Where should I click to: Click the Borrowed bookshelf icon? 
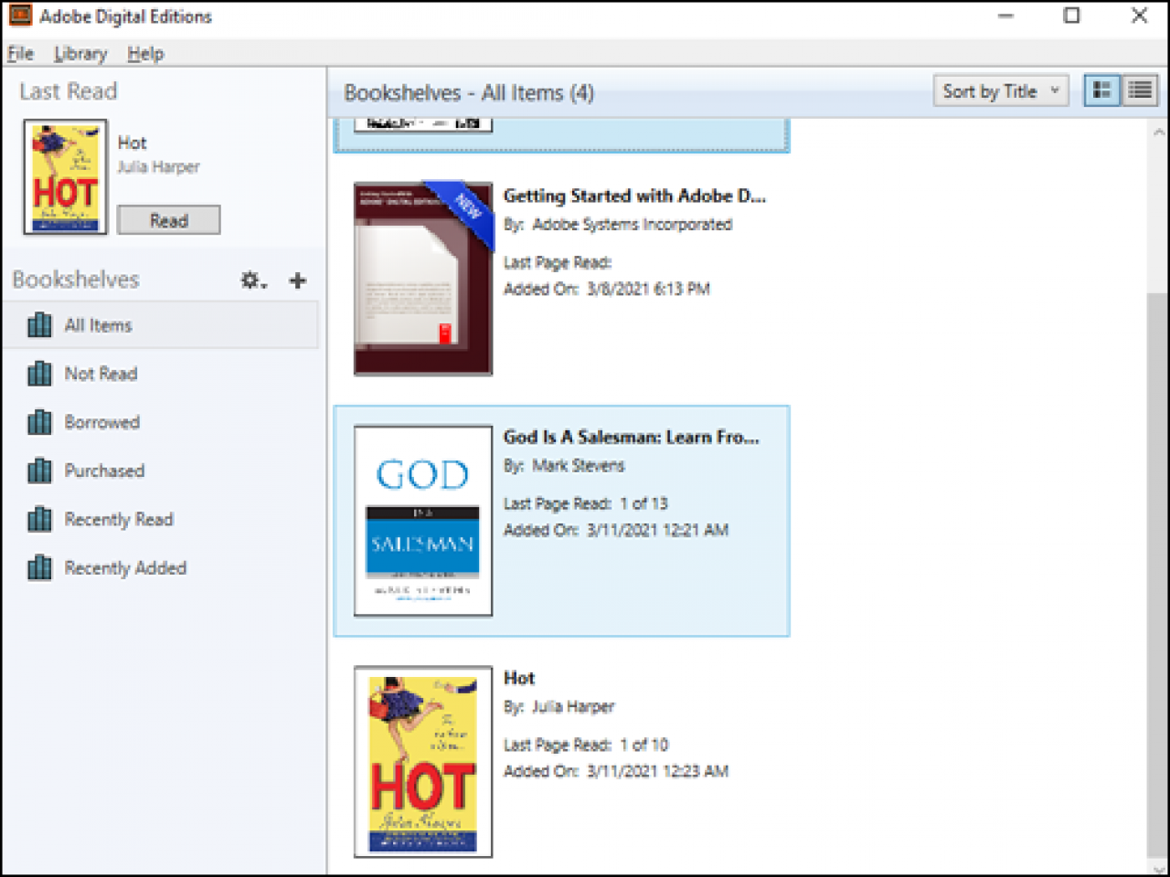39,422
